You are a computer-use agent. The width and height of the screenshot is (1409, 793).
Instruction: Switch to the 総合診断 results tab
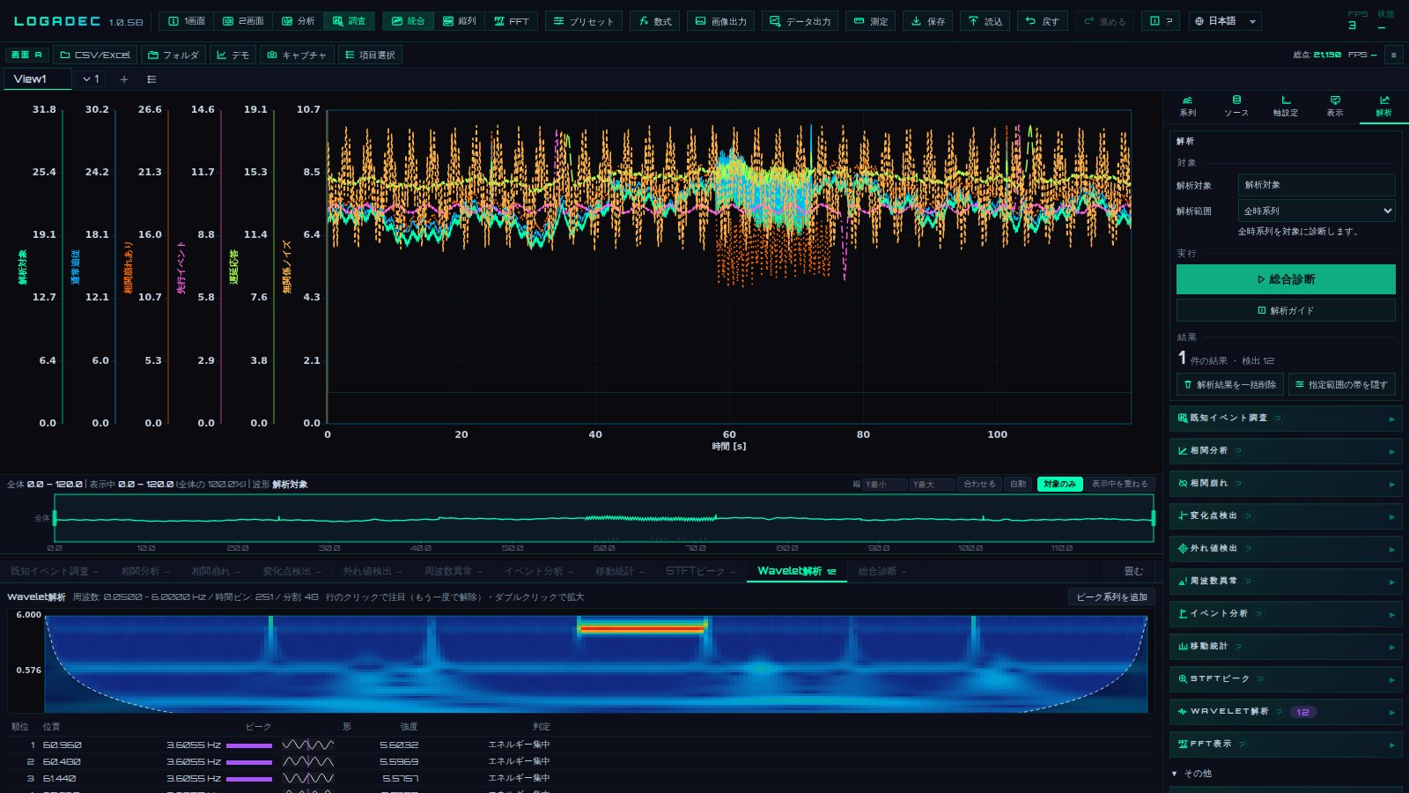click(x=882, y=571)
